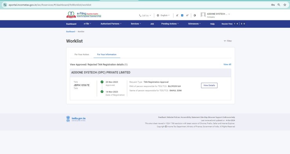This screenshot has height=154, width=290.
Task: Select the For Your Information tab
Action: click(107, 54)
